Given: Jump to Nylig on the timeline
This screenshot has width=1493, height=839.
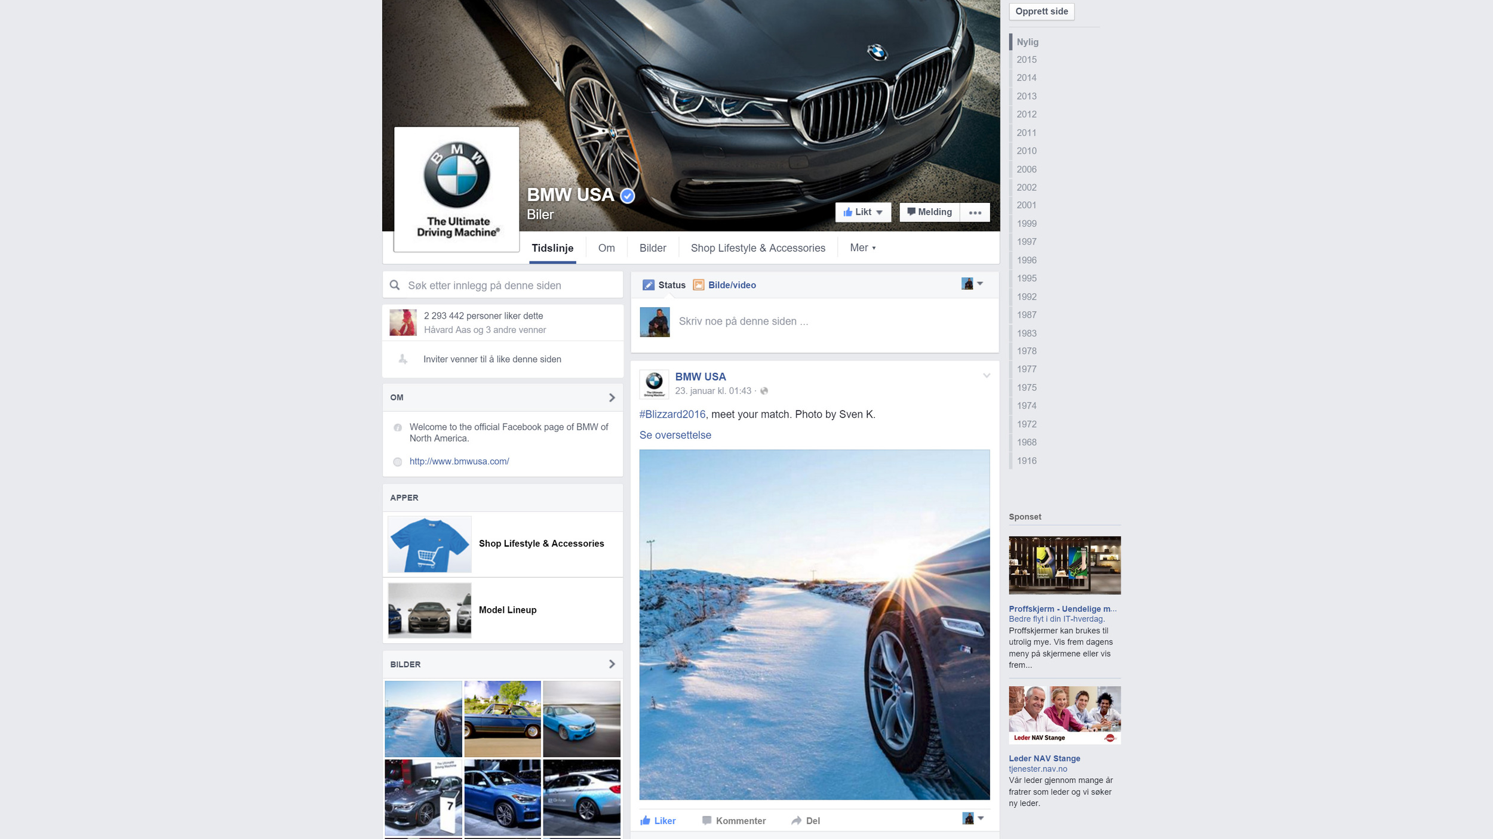Looking at the screenshot, I should tap(1027, 42).
